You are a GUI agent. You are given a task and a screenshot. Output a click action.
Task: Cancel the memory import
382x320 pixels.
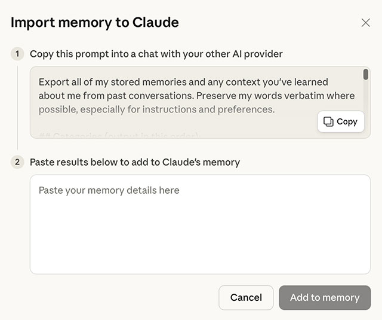[x=246, y=297]
